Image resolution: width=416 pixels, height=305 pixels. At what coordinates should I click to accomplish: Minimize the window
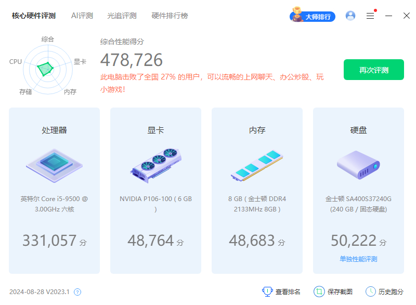[x=388, y=16]
